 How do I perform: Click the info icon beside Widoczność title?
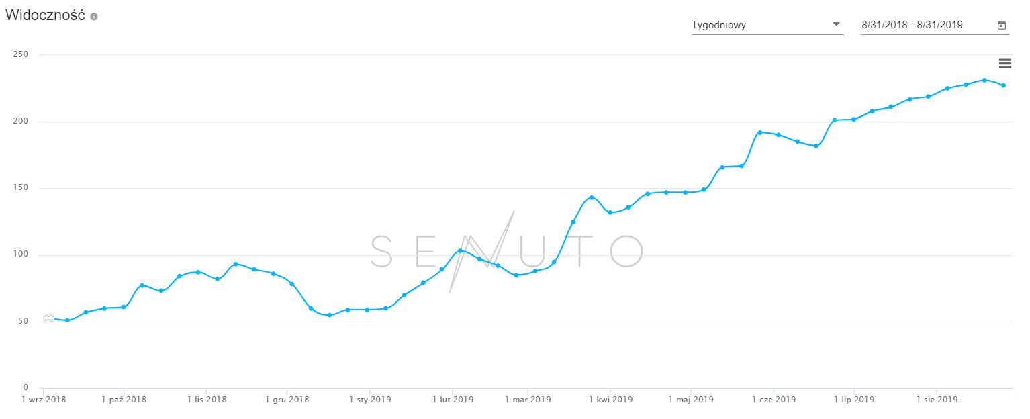94,17
